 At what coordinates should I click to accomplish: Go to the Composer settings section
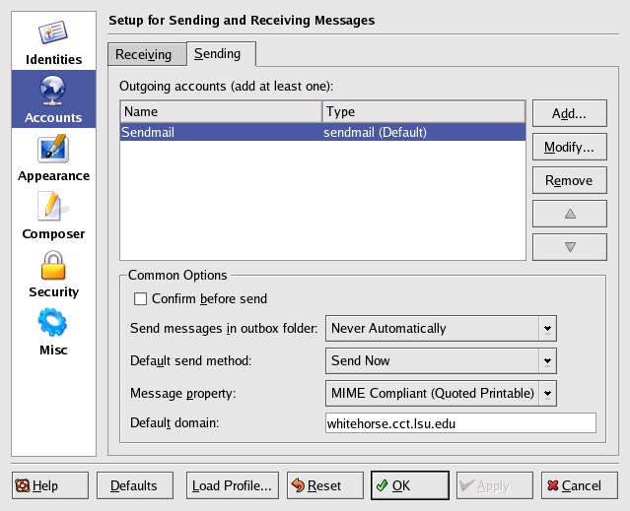(53, 216)
